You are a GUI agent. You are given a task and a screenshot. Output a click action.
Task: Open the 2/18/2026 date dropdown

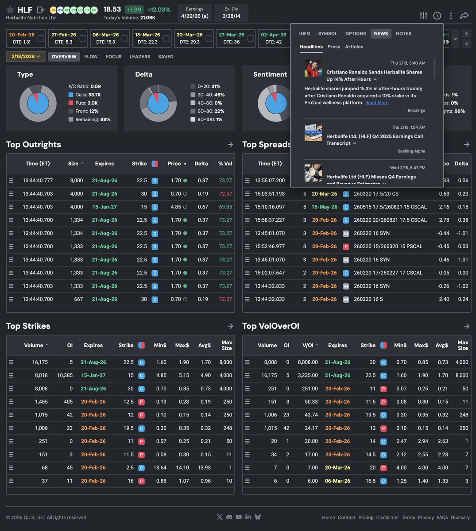pos(26,57)
